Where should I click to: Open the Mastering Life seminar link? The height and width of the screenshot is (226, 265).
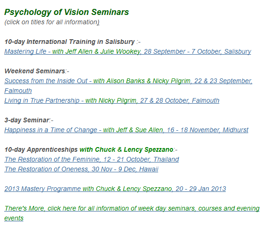tap(127, 51)
